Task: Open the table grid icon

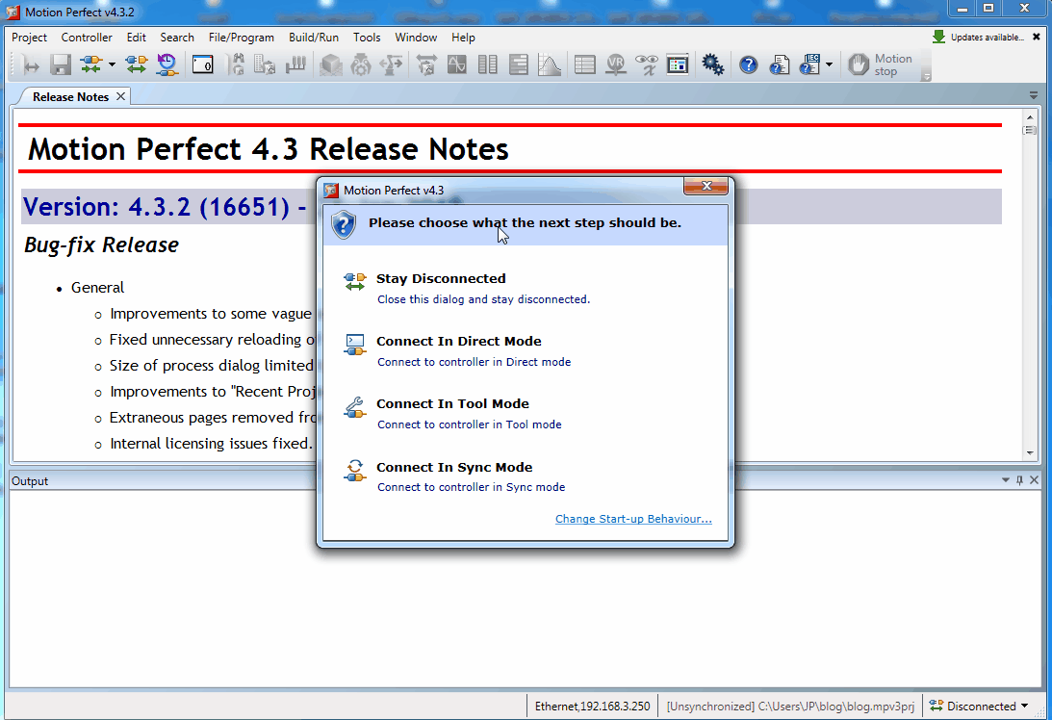Action: [585, 65]
